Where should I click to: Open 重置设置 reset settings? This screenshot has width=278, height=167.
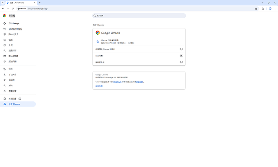(x=18, y=91)
